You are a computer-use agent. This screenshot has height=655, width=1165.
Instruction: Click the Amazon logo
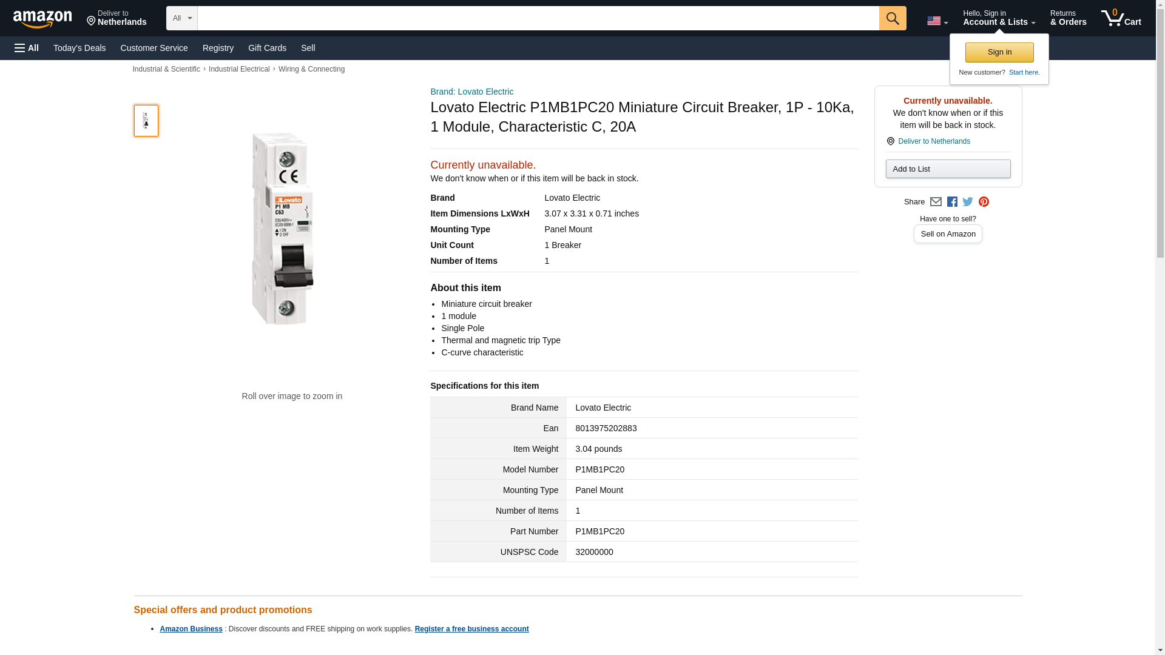[x=42, y=19]
